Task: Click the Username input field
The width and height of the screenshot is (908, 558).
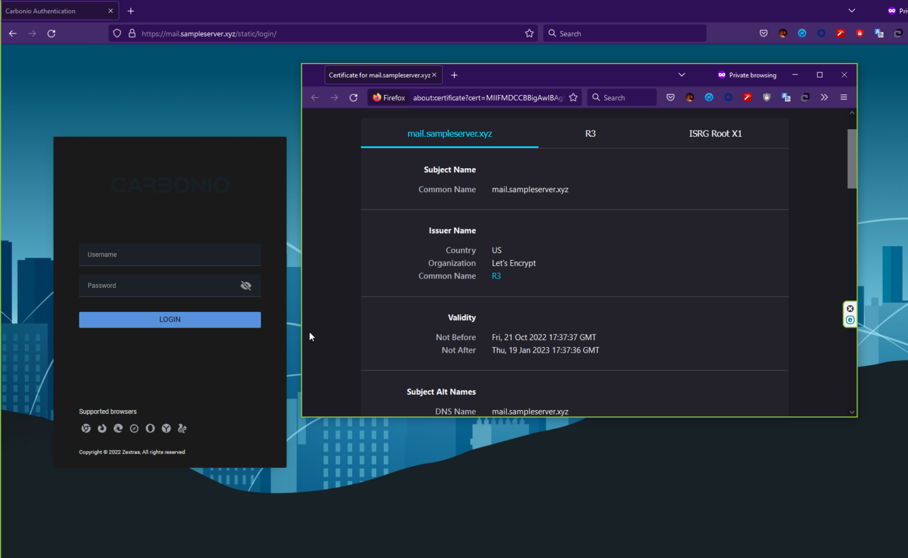Action: [x=170, y=254]
